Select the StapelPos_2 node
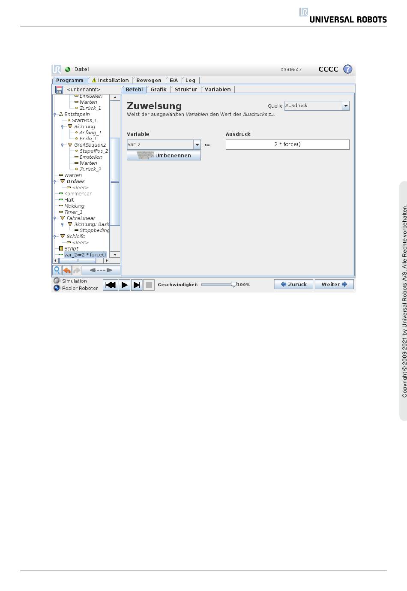The height and width of the screenshot is (591, 407). tap(93, 151)
